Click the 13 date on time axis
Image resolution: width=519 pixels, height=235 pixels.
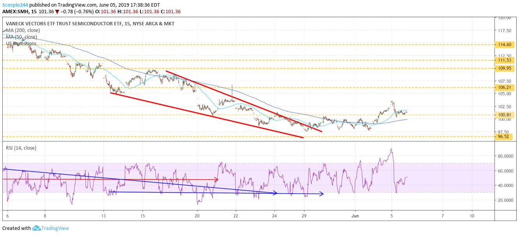point(103,215)
